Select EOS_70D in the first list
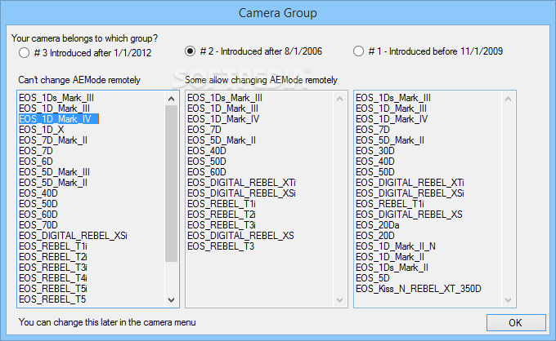556x341 pixels. click(x=38, y=225)
